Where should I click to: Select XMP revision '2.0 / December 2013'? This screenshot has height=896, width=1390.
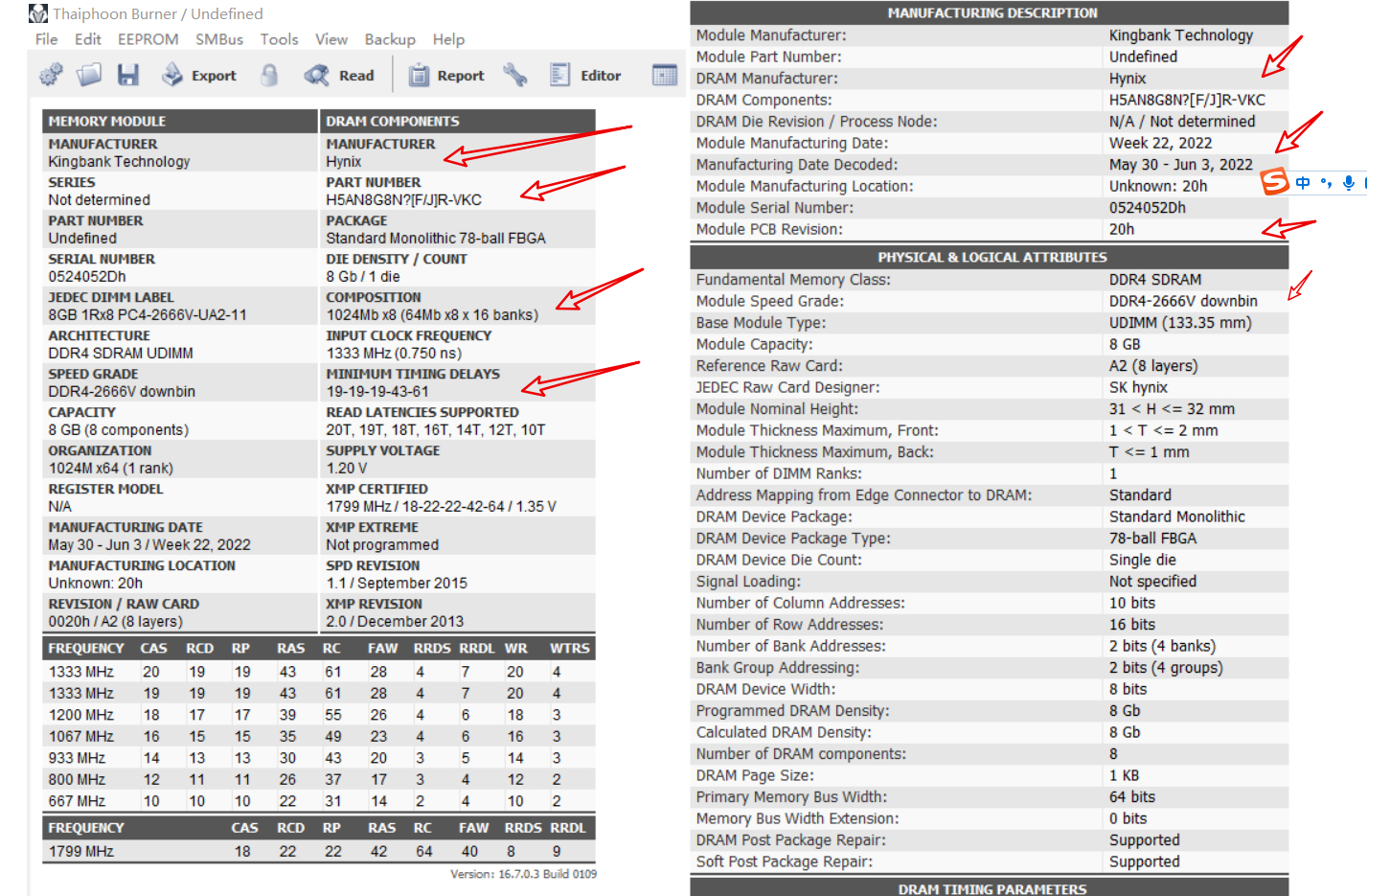[395, 621]
